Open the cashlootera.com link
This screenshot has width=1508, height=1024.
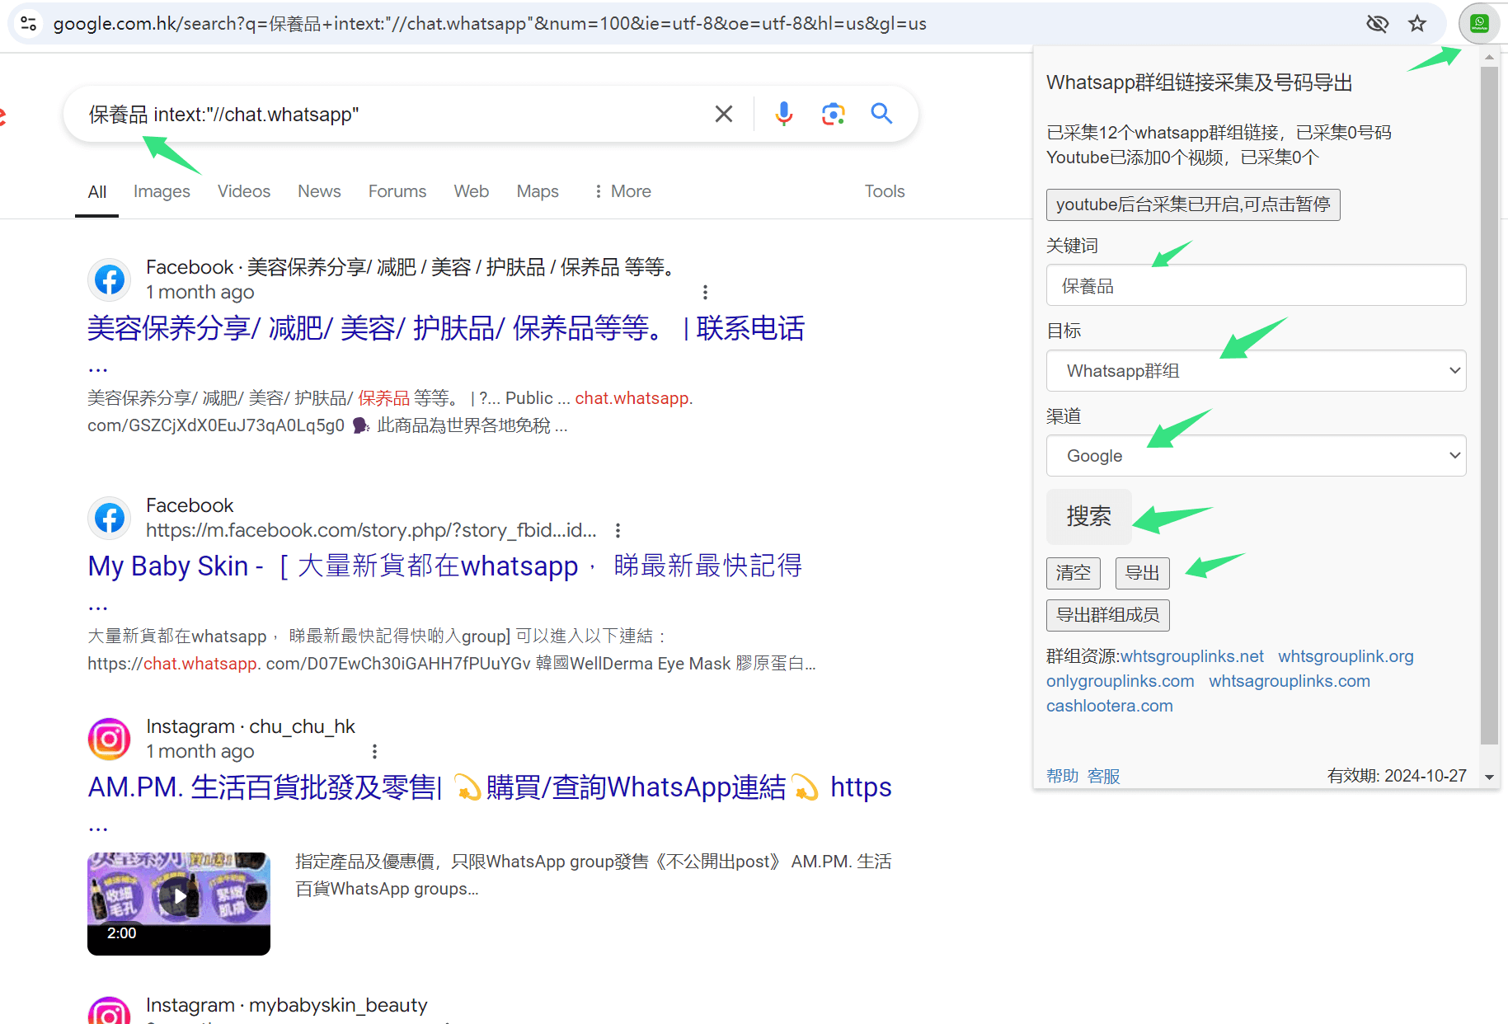coord(1110,706)
